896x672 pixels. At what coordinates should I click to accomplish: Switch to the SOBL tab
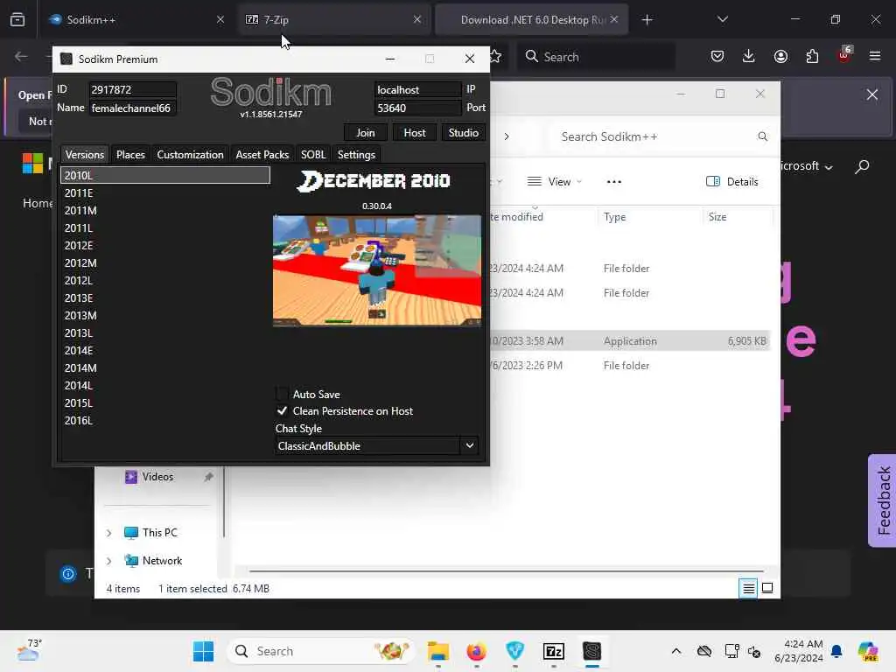click(313, 154)
